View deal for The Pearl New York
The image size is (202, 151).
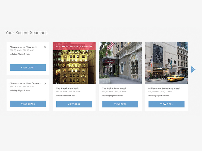74,104
